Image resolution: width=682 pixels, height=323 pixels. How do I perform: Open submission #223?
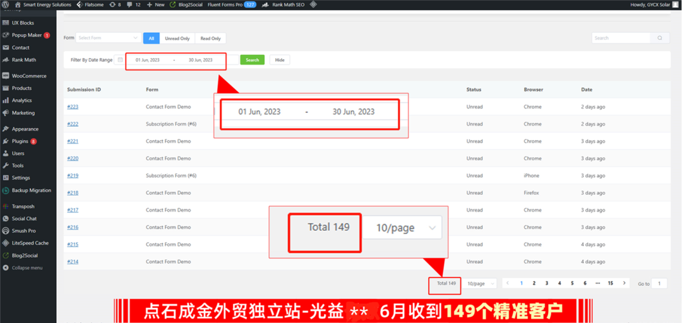point(73,107)
